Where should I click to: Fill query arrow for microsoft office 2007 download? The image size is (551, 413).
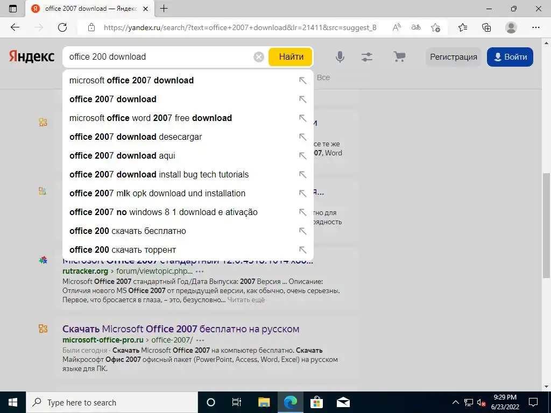302,81
